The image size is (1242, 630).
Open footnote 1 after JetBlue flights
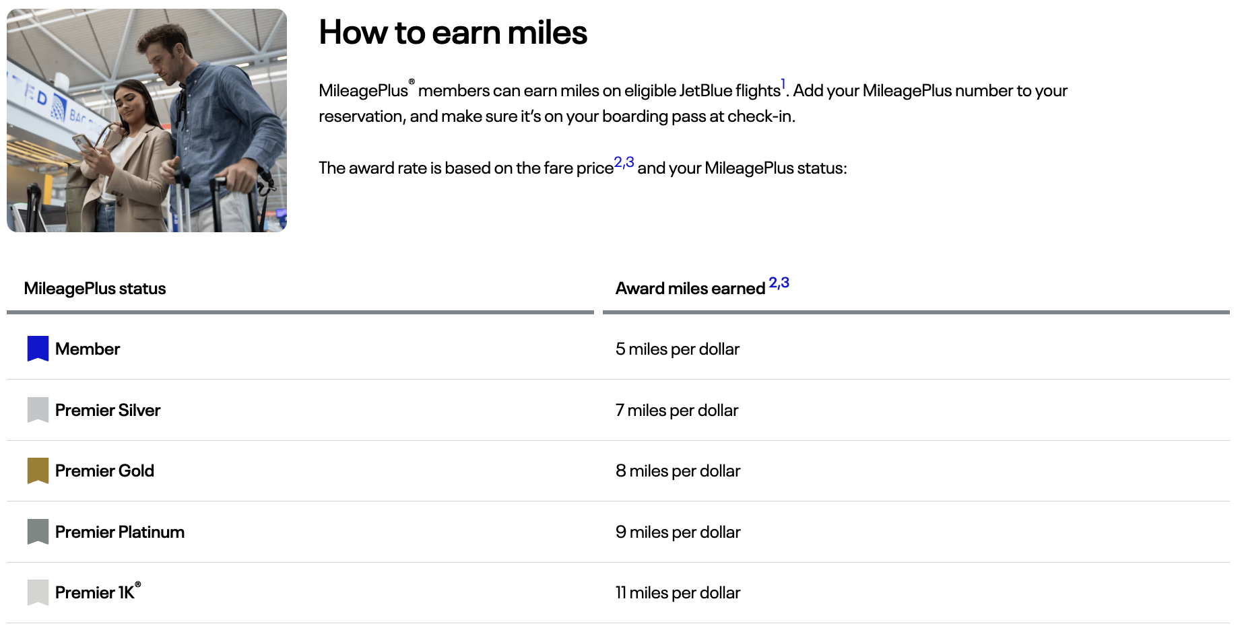pyautogui.click(x=783, y=85)
